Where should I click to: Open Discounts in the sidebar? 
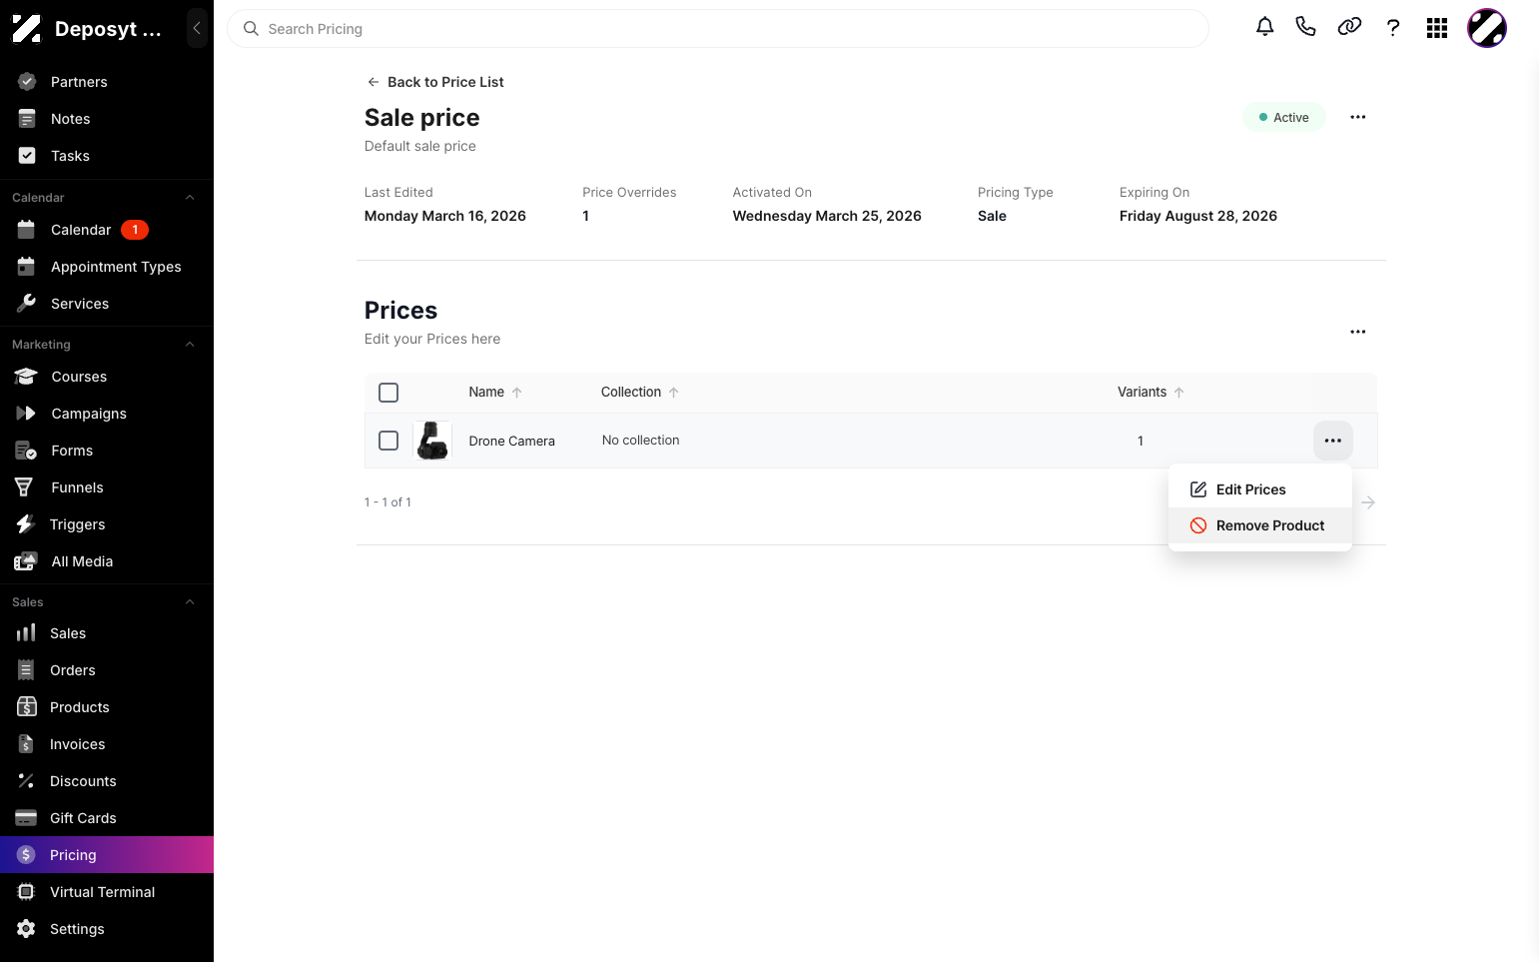(107, 781)
